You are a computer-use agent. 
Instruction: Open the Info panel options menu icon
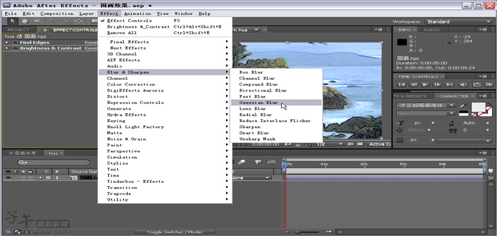click(x=482, y=29)
